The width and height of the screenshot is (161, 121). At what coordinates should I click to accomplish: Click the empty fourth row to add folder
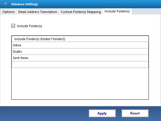[80, 65]
